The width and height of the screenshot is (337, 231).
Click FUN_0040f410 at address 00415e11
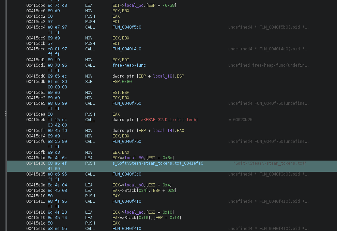click(127, 201)
